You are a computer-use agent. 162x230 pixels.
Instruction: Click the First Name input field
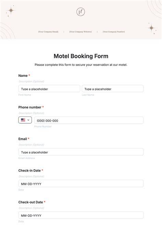pos(49,88)
